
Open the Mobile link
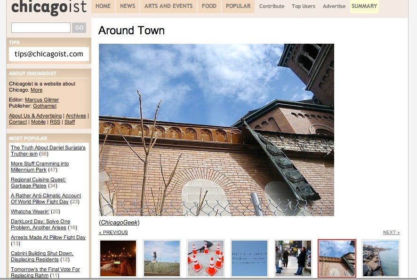(38, 122)
